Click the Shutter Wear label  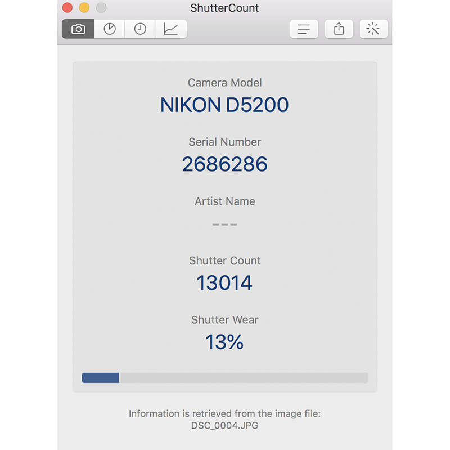pos(224,319)
